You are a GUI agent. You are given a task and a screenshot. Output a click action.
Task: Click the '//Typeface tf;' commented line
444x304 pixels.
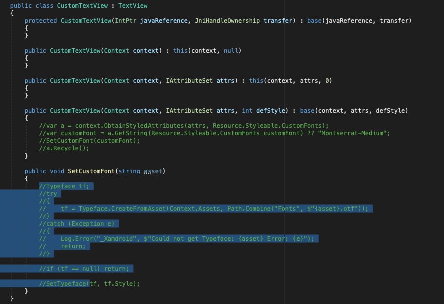[x=64, y=186]
